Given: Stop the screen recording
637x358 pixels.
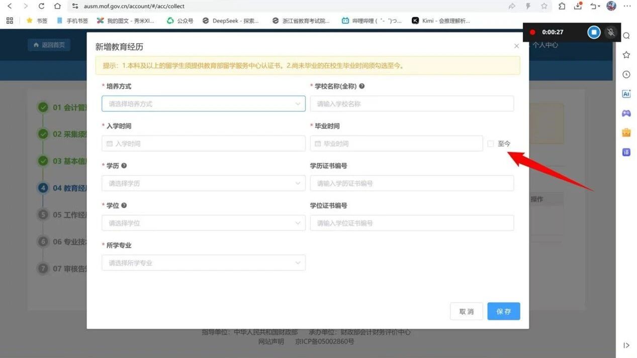Looking at the screenshot, I should click(594, 32).
